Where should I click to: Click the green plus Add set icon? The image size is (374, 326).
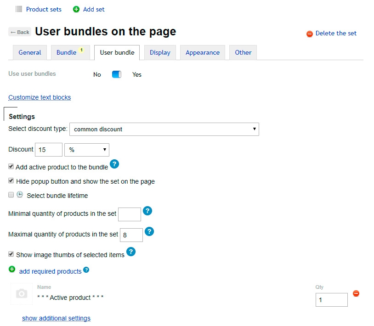[x=76, y=9]
